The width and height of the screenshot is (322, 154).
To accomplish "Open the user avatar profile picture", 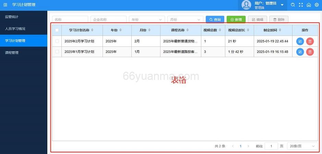I will click(246, 5).
